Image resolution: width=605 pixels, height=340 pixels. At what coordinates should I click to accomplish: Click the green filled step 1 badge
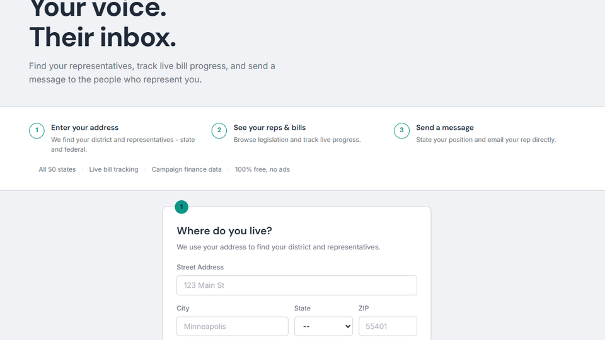pyautogui.click(x=181, y=207)
